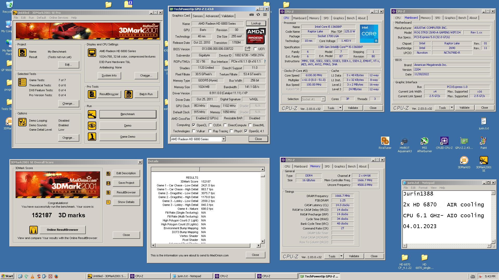Click Save Project button

point(126,183)
